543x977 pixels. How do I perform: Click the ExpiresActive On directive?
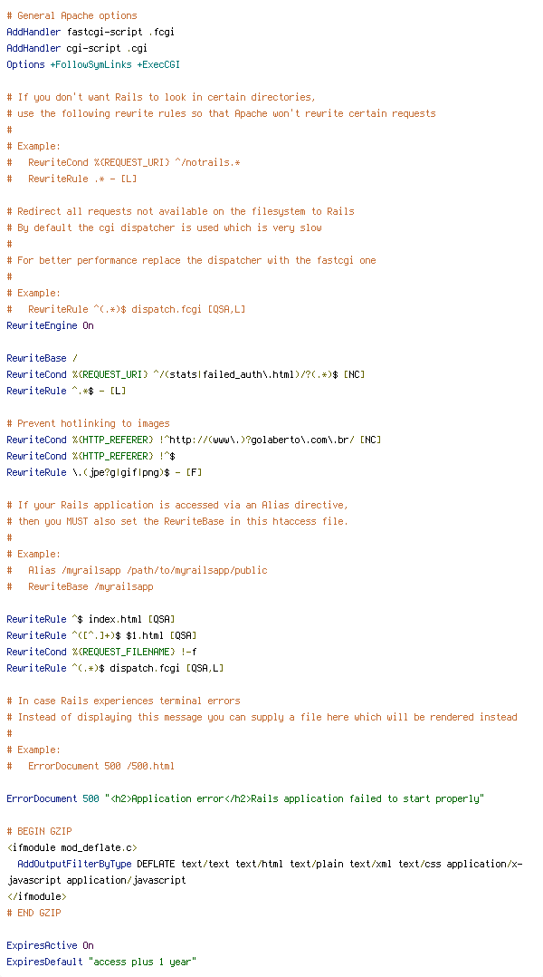click(50, 945)
